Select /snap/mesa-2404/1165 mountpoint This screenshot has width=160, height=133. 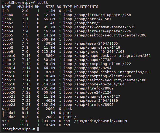(x=96, y=44)
